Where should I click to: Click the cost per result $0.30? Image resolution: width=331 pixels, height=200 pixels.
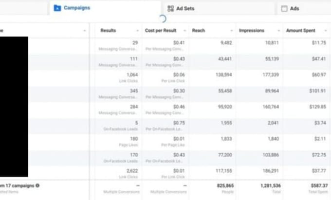pyautogui.click(x=179, y=91)
